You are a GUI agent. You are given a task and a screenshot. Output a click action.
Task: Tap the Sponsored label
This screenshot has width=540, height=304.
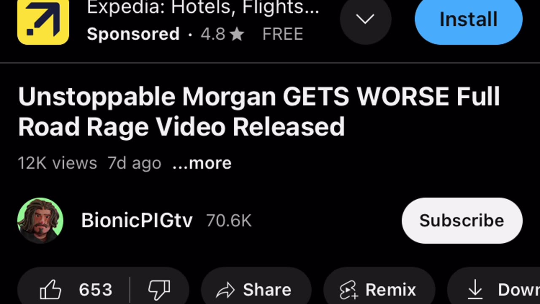click(133, 34)
